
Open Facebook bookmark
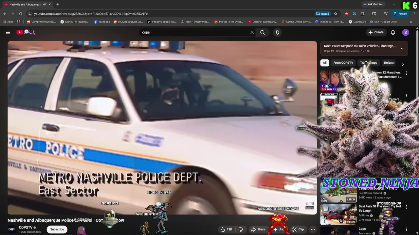(102, 22)
